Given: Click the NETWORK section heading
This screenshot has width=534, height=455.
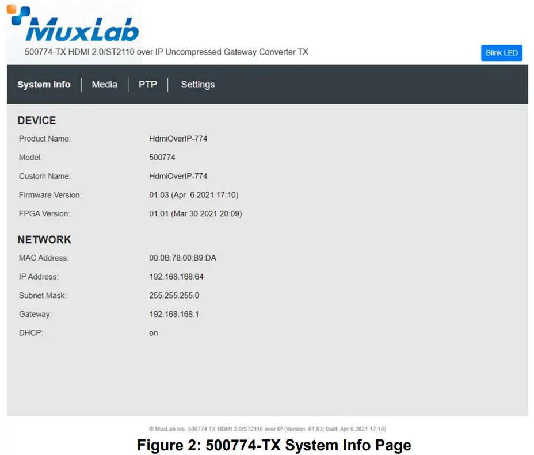Looking at the screenshot, I should pyautogui.click(x=44, y=240).
